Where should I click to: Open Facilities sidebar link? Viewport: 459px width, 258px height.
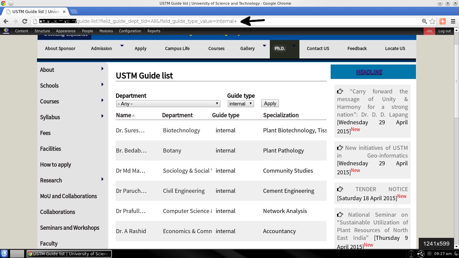[51, 149]
